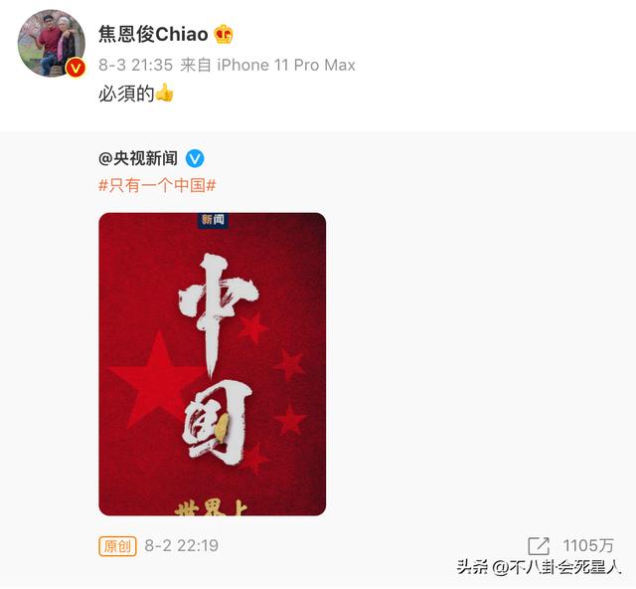The width and height of the screenshot is (636, 589).
Task: Click the crown membership icon beside username
Action: tap(224, 34)
